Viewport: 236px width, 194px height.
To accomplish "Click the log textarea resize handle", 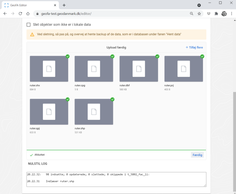I will tap(205, 186).
